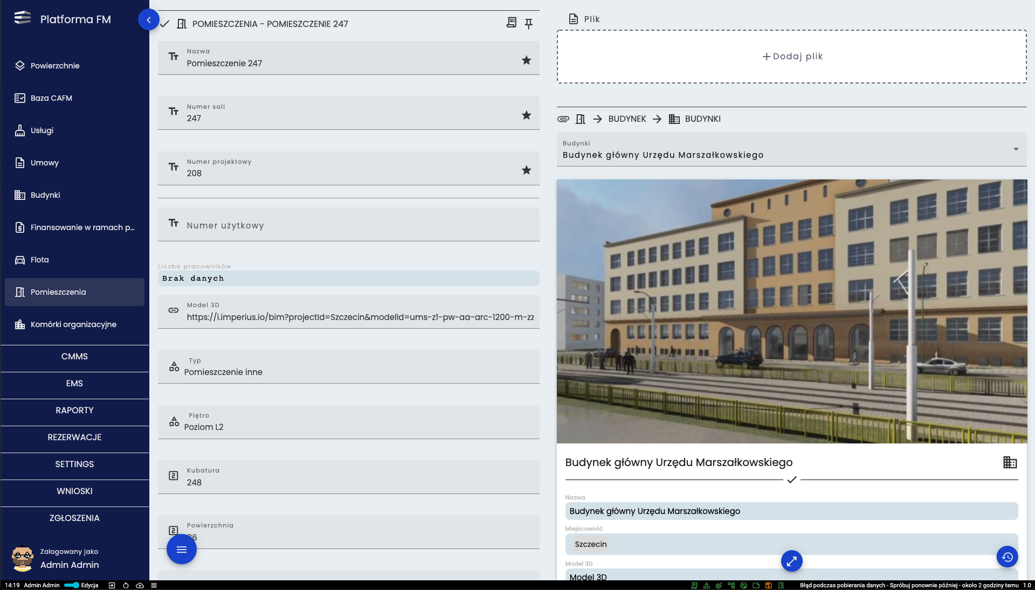The width and height of the screenshot is (1035, 590).
Task: Click the blue history clock button
Action: pos(1008,557)
